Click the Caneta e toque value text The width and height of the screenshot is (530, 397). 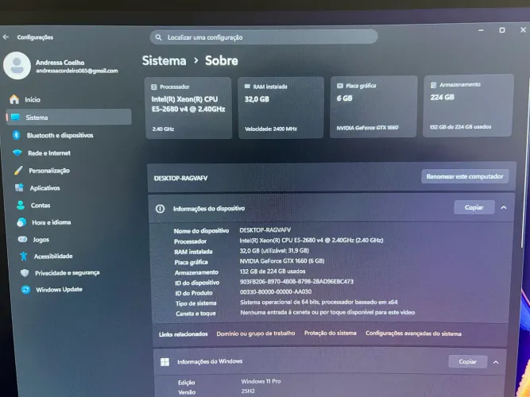coord(327,313)
